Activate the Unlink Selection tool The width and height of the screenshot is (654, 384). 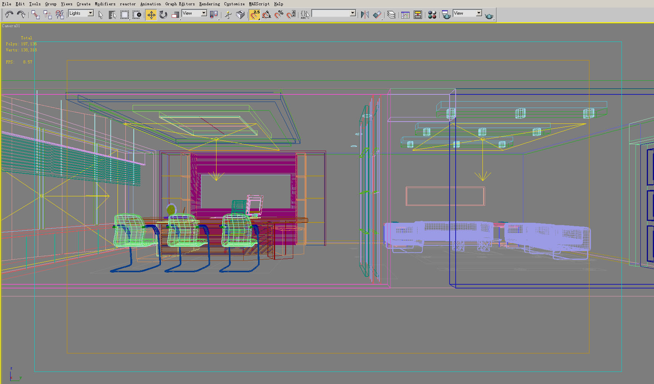coord(48,15)
